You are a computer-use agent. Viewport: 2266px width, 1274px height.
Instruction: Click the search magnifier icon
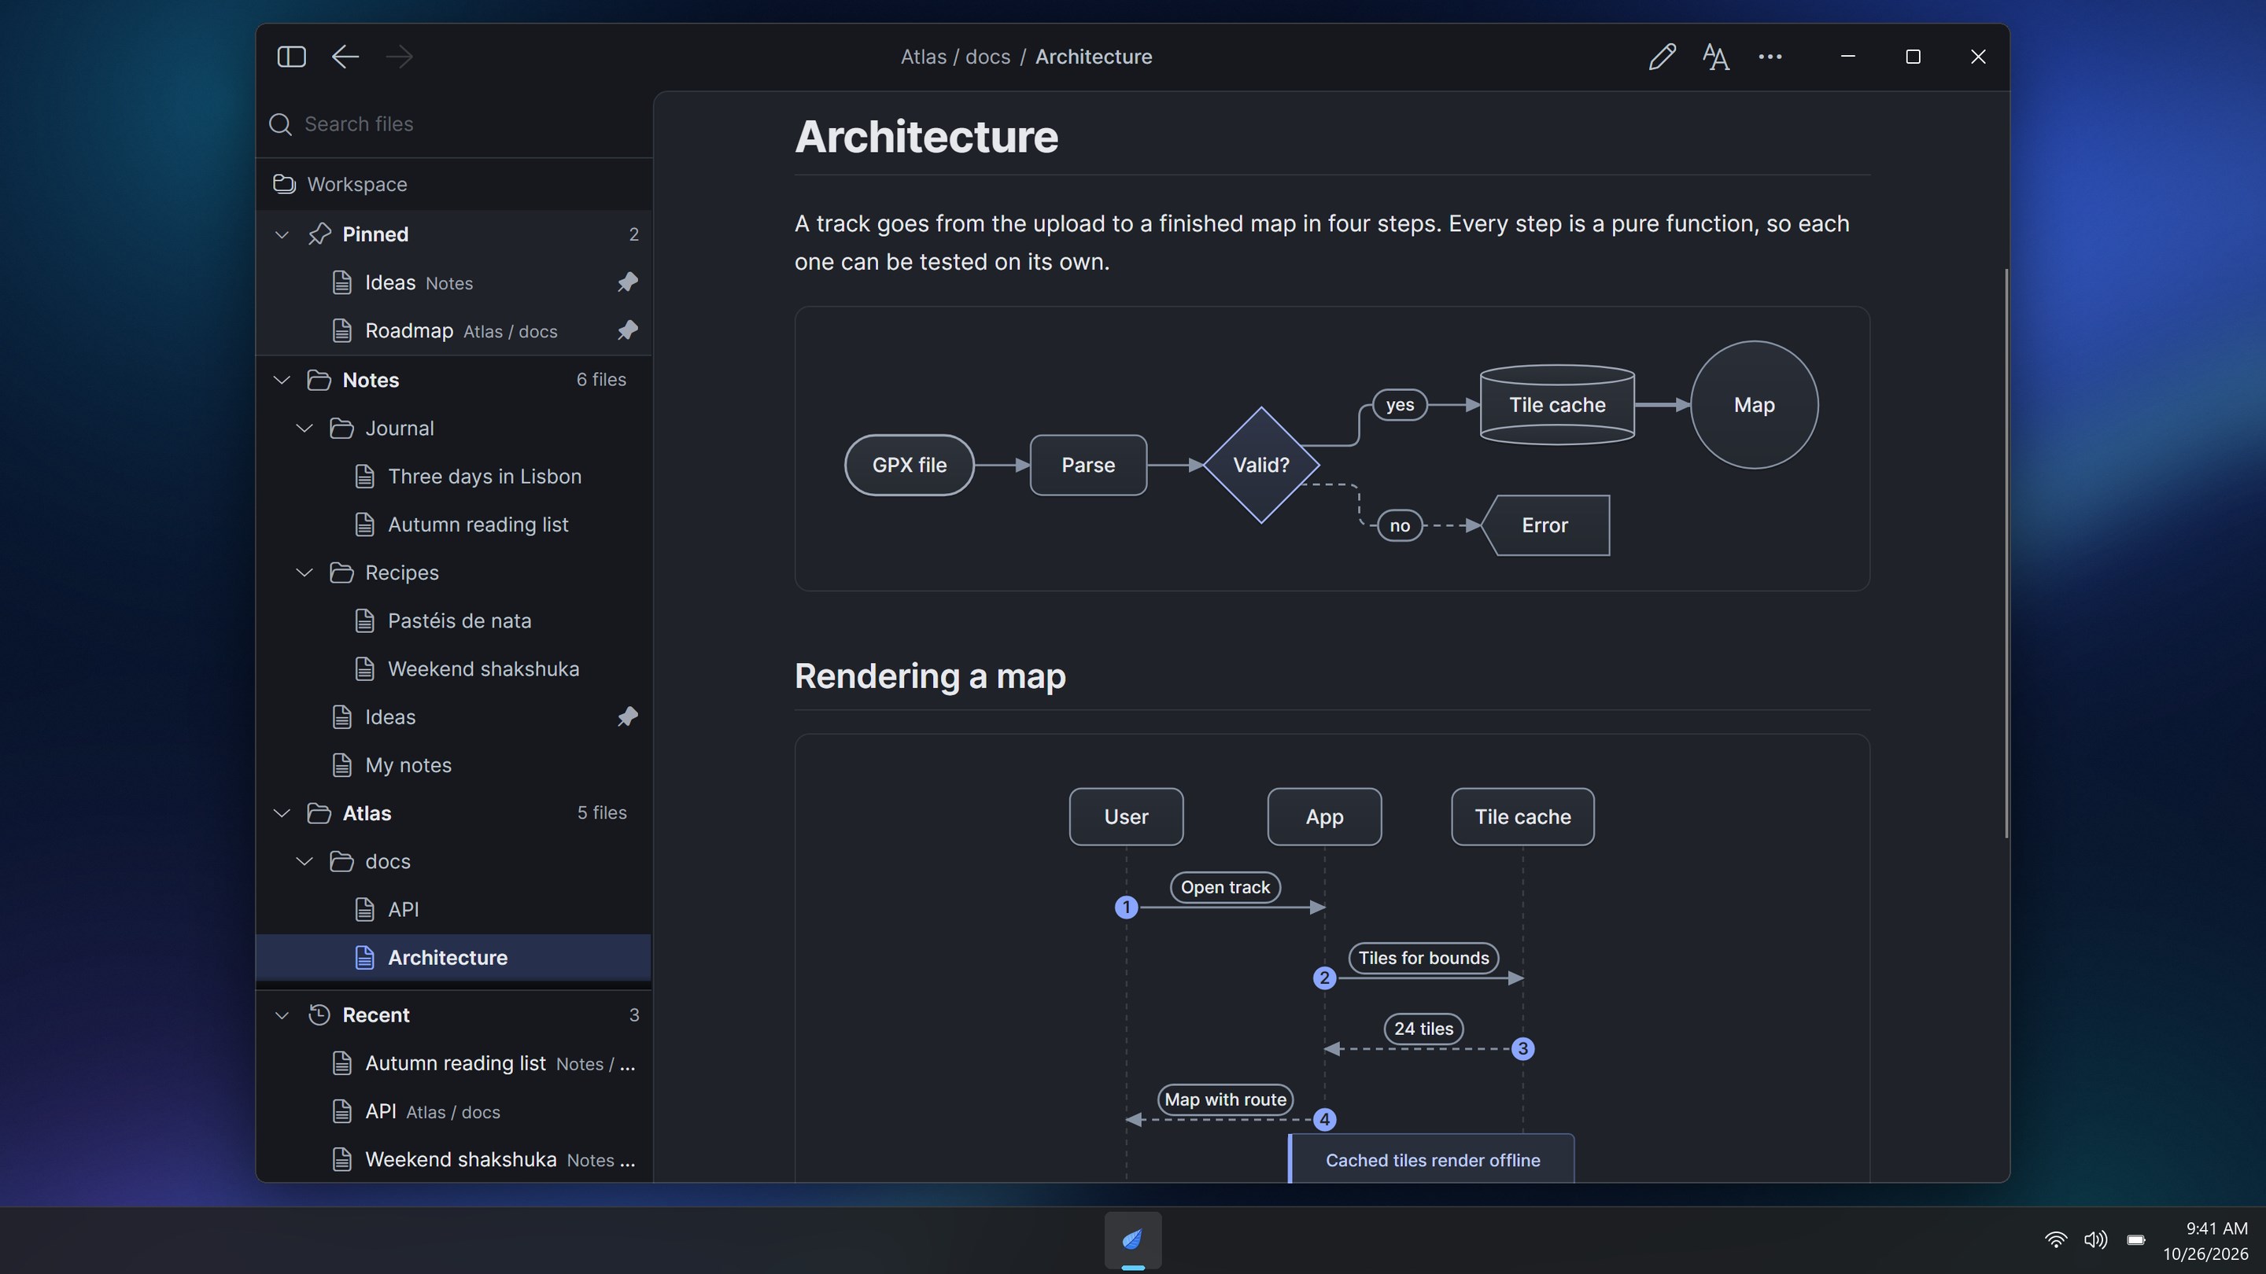(281, 124)
